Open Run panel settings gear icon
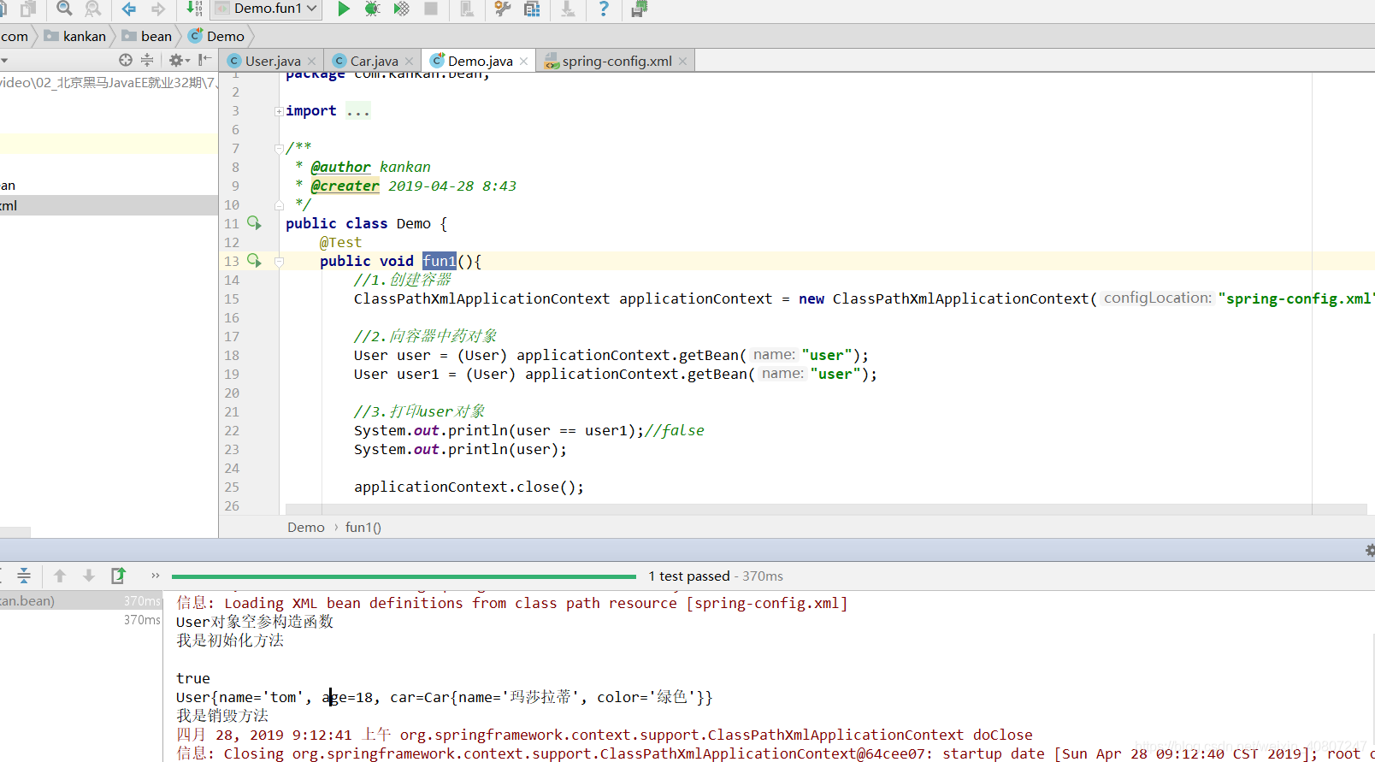The width and height of the screenshot is (1375, 762). coord(1370,550)
